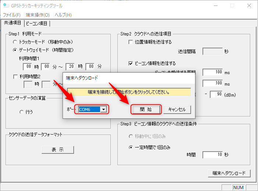This screenshot has width=258, height=191.
Task: Select トラッカーモード (移動中のみ) radio button
Action: coord(15,42)
